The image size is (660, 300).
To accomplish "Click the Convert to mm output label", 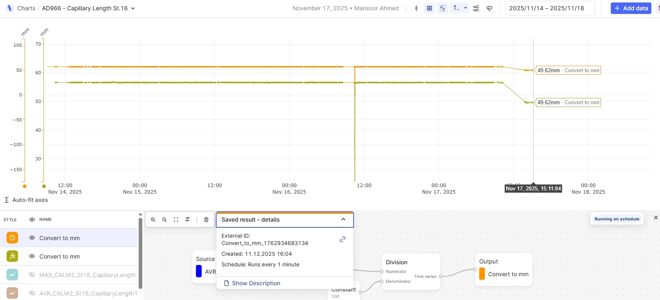I will [x=508, y=274].
